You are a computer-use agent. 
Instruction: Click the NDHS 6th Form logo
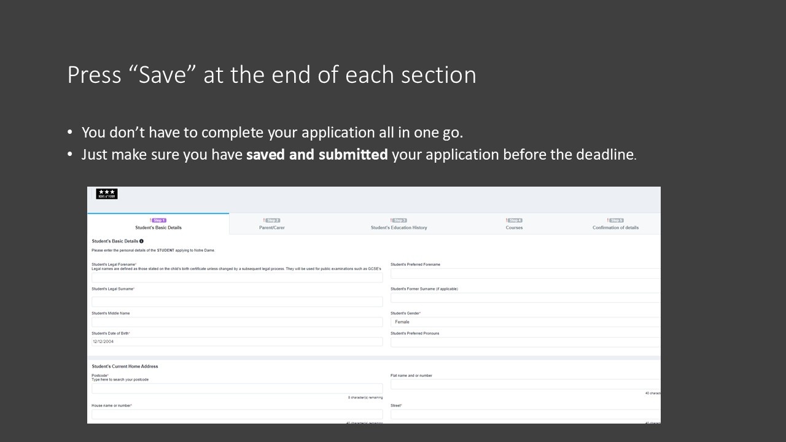(107, 194)
